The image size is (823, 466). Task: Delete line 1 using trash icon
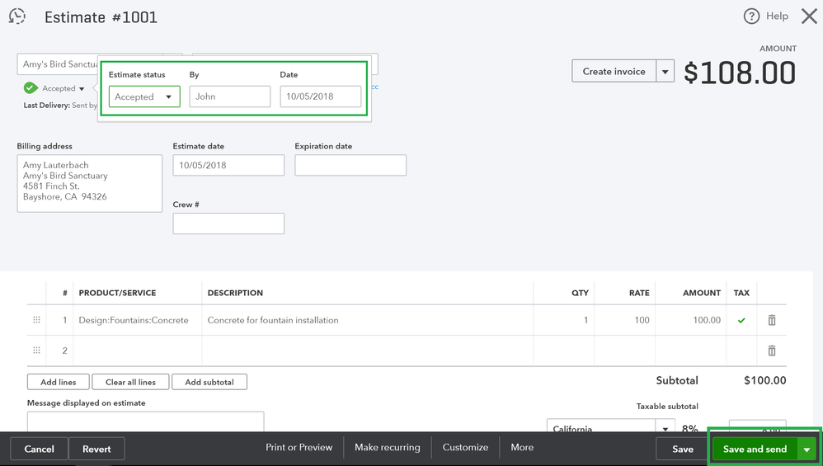point(772,320)
